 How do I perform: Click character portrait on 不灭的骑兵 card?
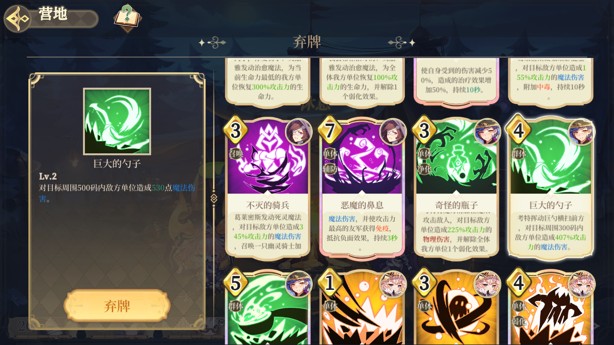pos(298,132)
